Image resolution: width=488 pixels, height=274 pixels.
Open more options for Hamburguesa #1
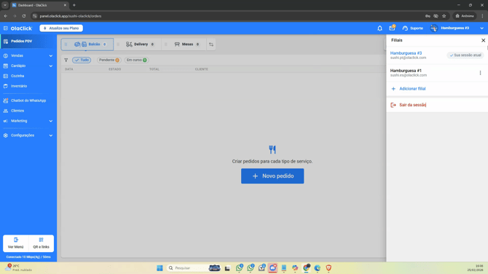point(480,73)
